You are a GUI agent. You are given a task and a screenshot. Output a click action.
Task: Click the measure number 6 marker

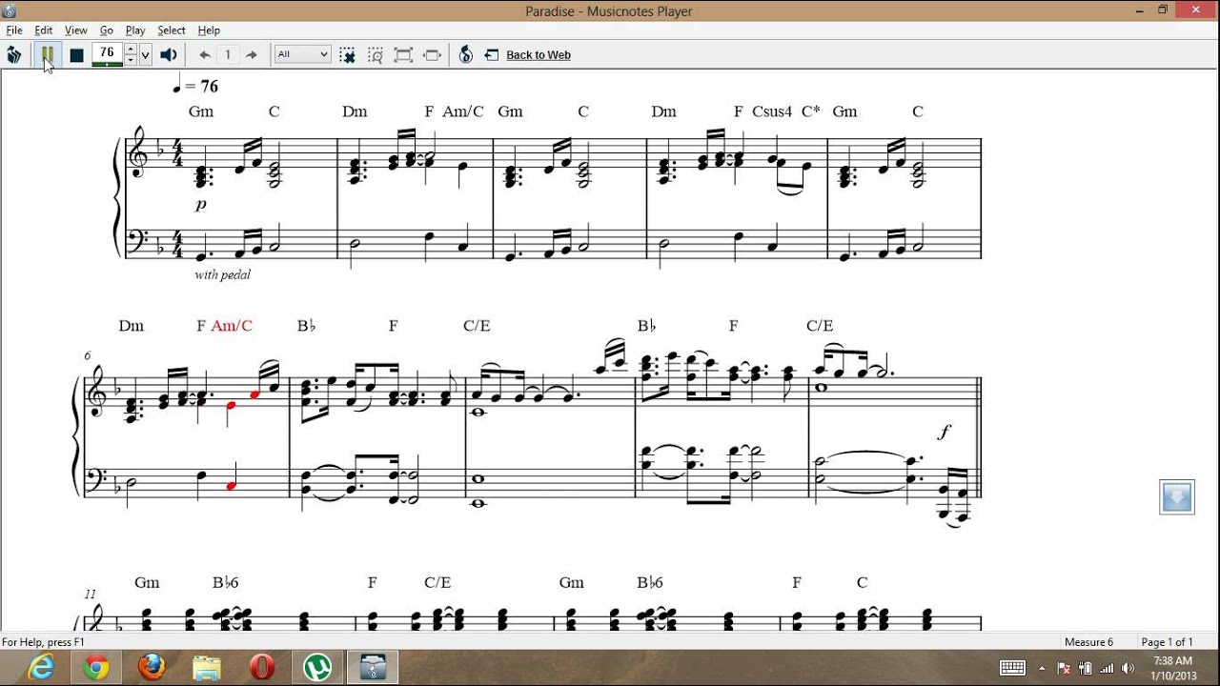click(87, 355)
